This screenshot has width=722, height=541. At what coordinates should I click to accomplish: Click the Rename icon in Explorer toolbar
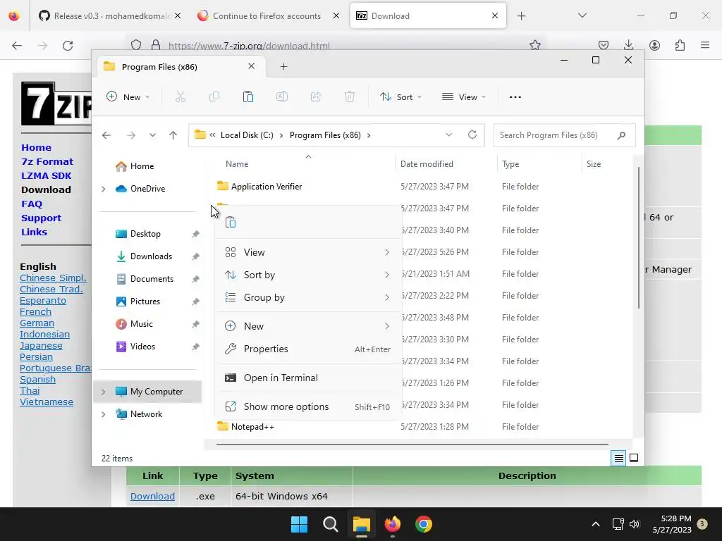pos(282,97)
